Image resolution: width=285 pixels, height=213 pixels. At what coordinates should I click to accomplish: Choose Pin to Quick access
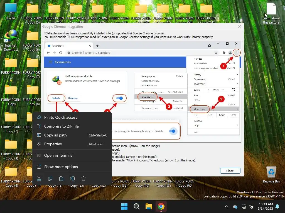[72, 117]
